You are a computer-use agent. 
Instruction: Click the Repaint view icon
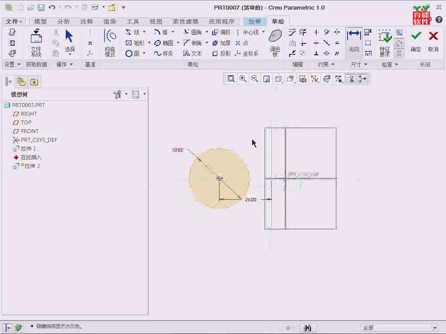(267, 79)
